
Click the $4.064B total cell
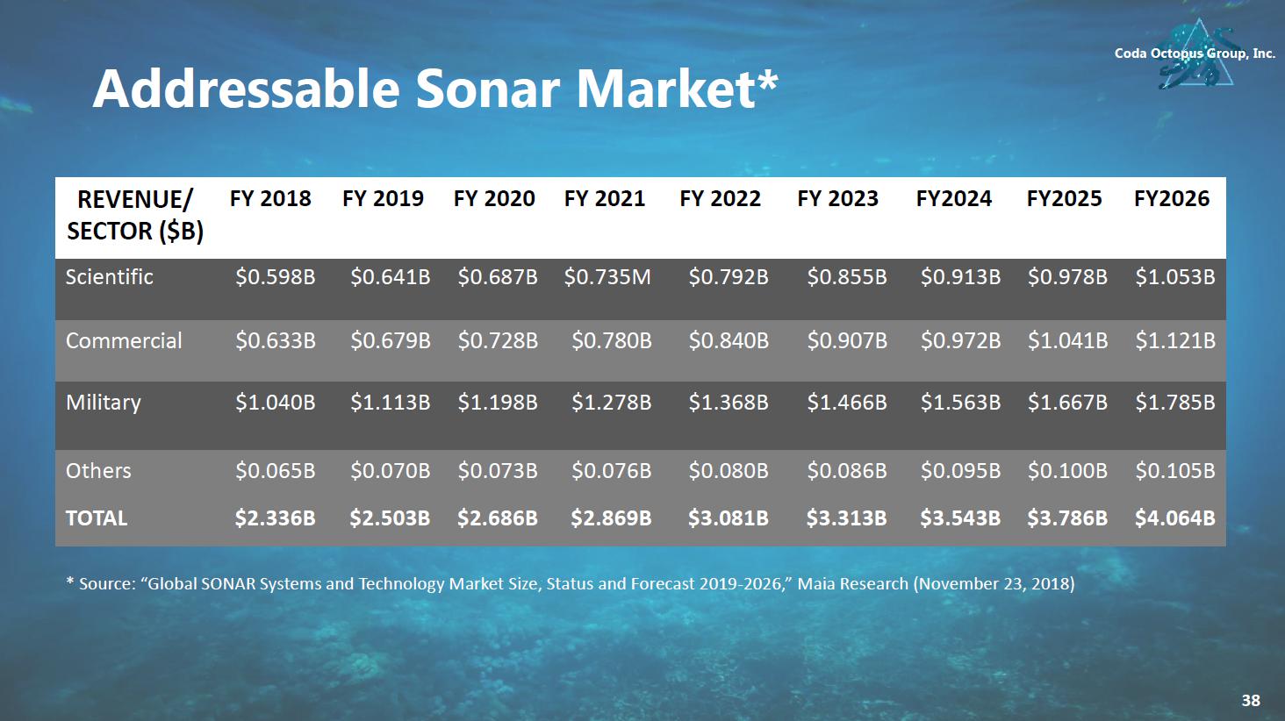pos(1175,518)
